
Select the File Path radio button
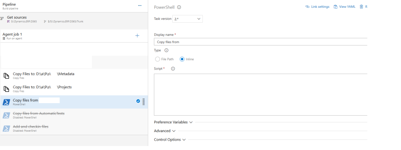click(157, 59)
